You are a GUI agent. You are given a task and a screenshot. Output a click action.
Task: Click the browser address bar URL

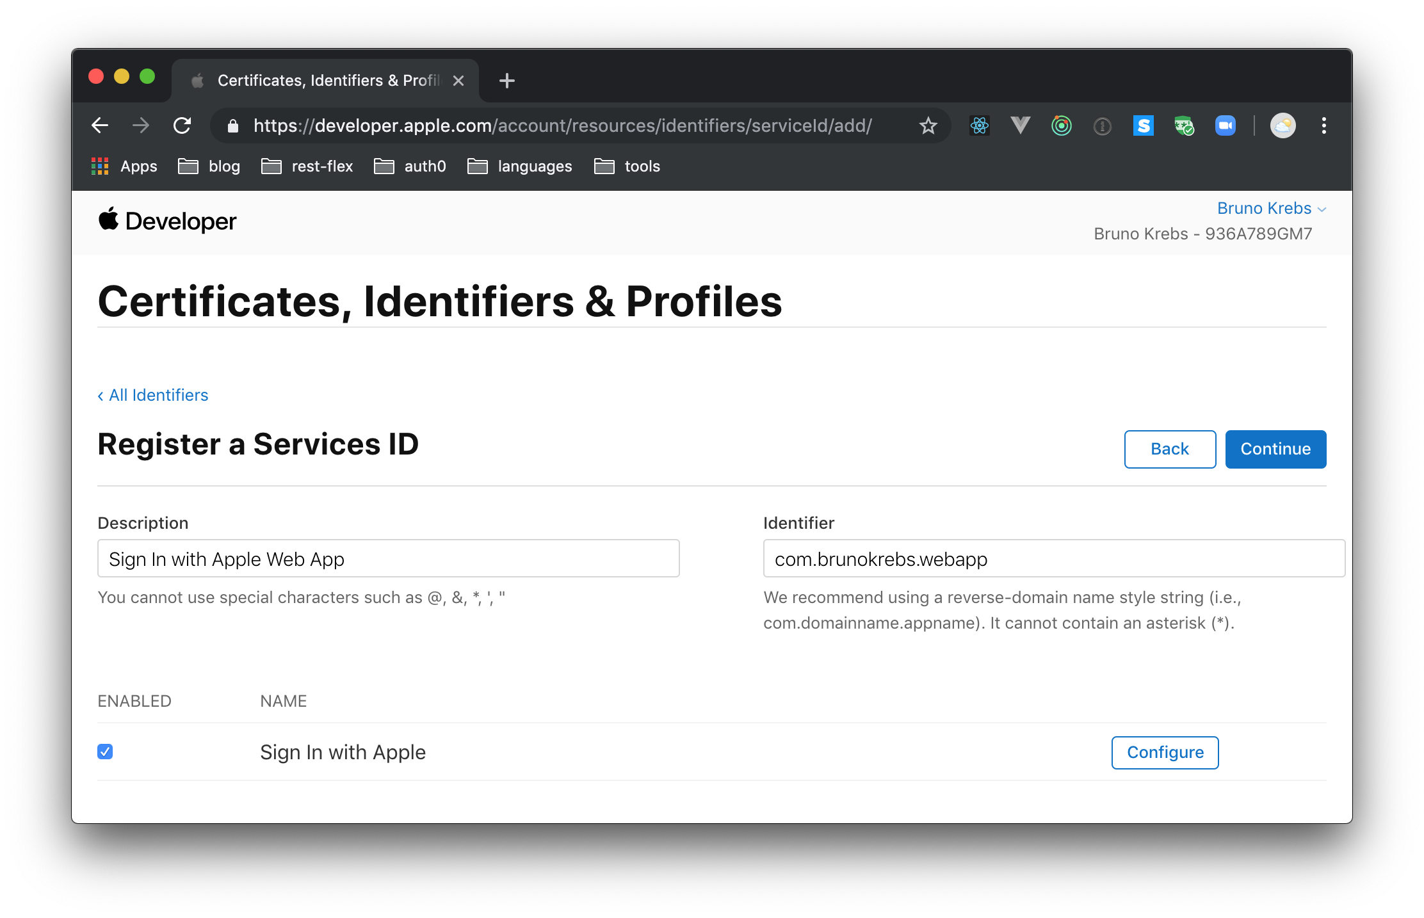562,125
